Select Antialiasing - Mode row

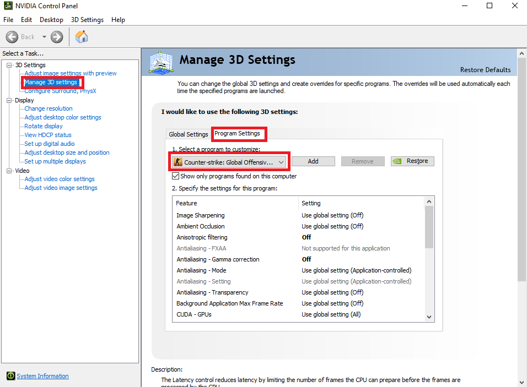pyautogui.click(x=298, y=270)
